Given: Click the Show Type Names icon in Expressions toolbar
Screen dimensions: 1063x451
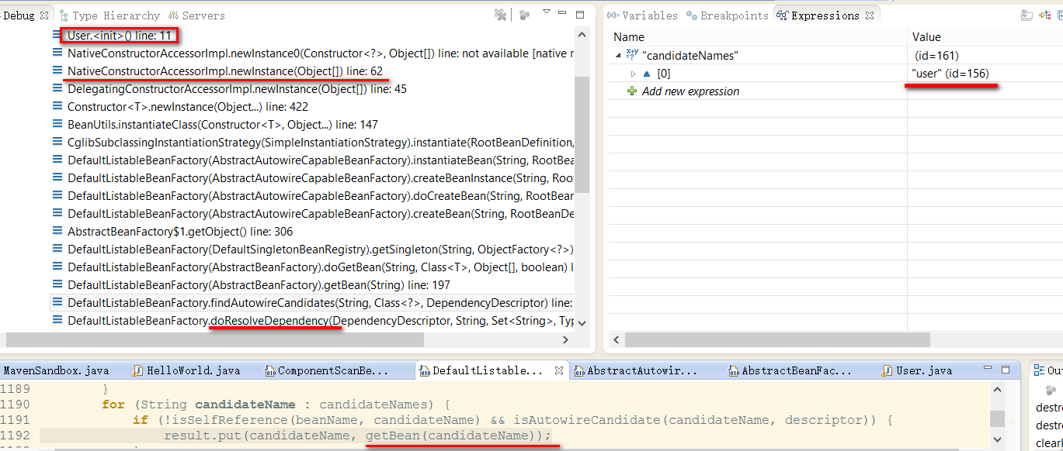Looking at the screenshot, I should (1027, 15).
